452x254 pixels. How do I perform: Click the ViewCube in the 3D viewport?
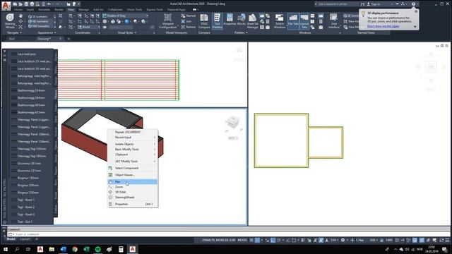point(233,122)
